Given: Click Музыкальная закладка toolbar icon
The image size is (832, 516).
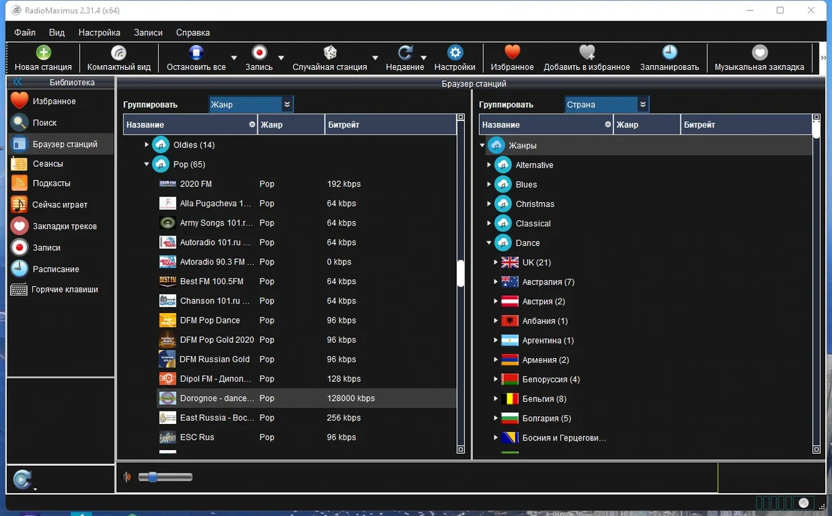Looking at the screenshot, I should point(760,53).
